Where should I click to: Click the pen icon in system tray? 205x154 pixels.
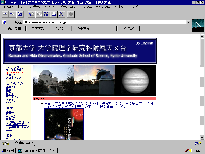click(187, 151)
